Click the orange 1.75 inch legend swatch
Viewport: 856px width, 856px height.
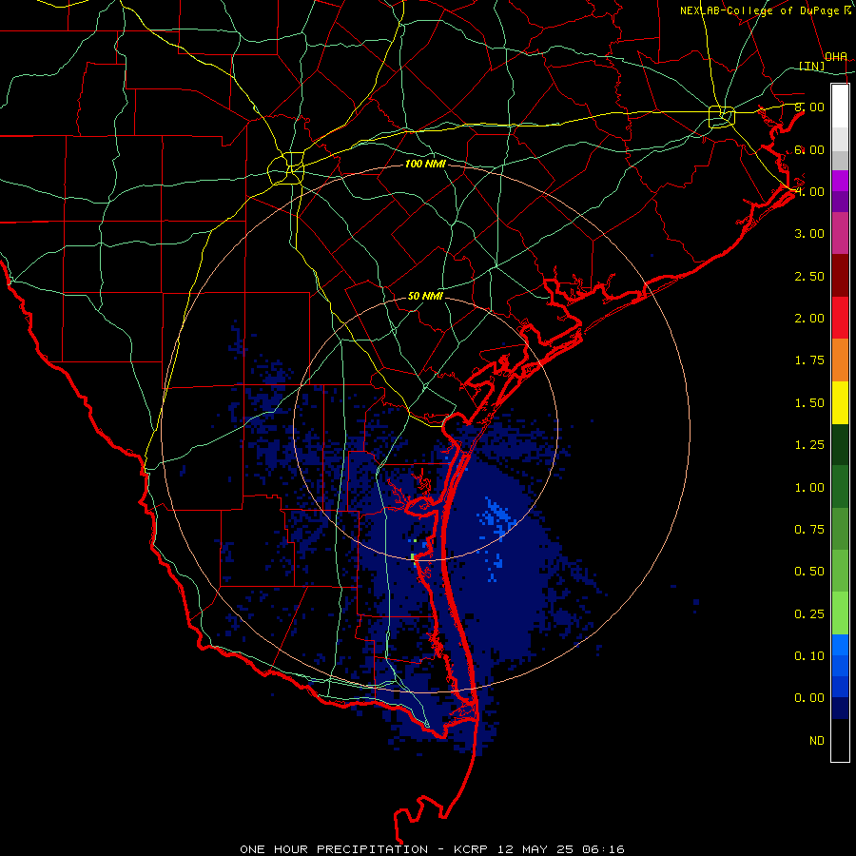(840, 360)
